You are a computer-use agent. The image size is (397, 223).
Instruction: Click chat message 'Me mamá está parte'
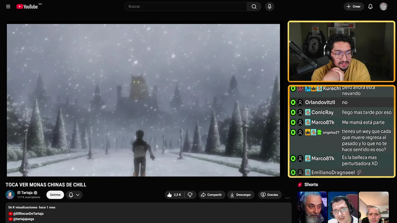363,122
